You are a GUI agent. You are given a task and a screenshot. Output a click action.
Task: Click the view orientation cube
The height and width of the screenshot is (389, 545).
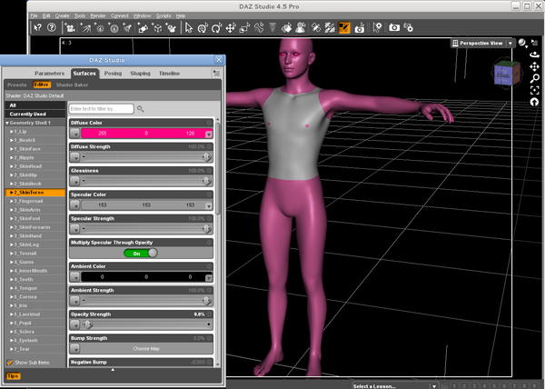point(507,73)
